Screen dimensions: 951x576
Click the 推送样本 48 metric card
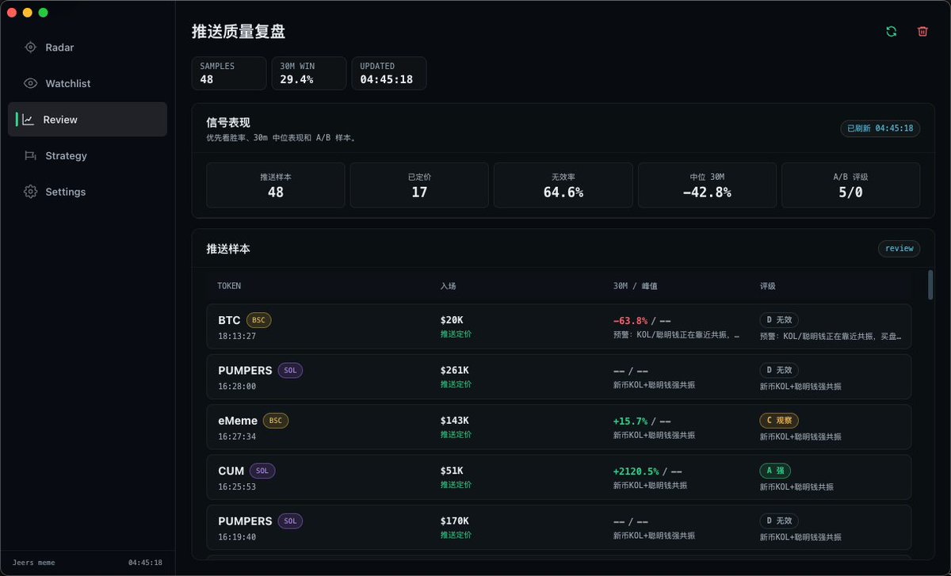(x=276, y=185)
